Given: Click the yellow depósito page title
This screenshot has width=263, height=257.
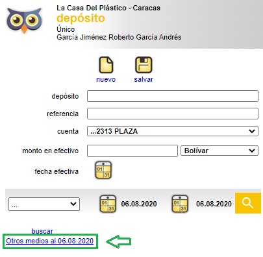Looking at the screenshot, I should coord(81,18).
